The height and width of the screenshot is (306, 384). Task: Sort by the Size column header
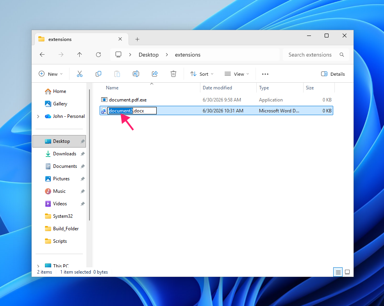[309, 87]
